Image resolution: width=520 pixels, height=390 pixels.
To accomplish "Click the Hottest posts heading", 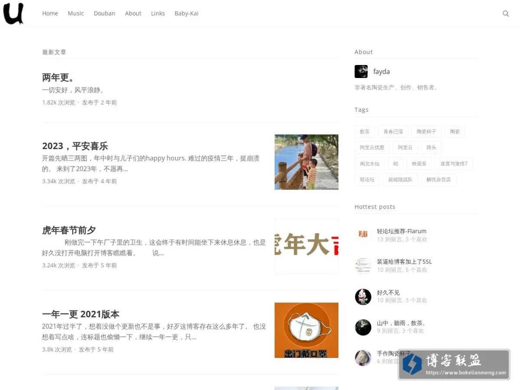I will [375, 207].
